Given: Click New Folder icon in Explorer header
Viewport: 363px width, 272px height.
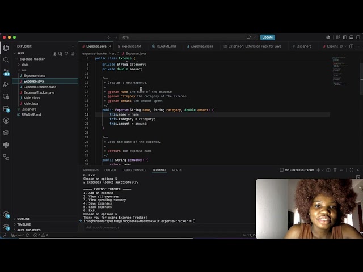Looking at the screenshot, I should coord(61,53).
